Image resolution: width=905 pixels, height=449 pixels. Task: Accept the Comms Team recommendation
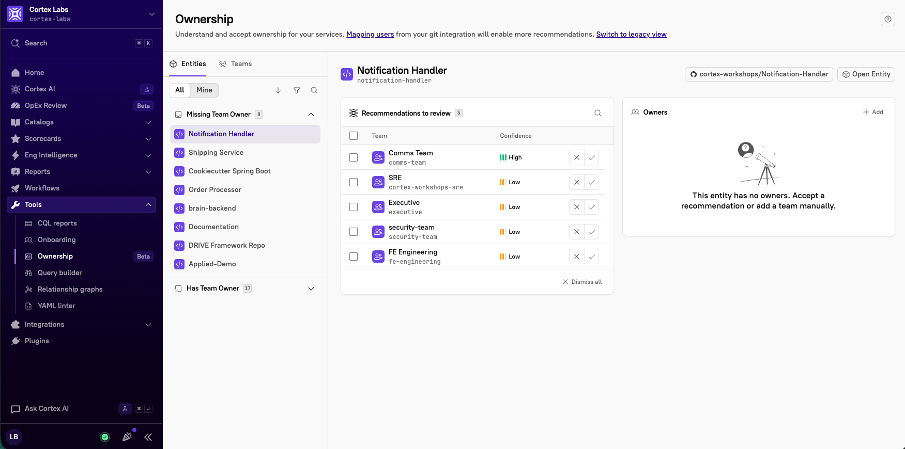[x=592, y=157]
